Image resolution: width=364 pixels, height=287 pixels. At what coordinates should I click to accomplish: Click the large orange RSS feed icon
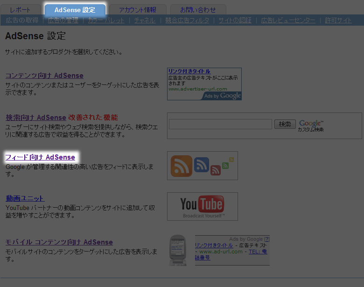pyautogui.click(x=182, y=166)
